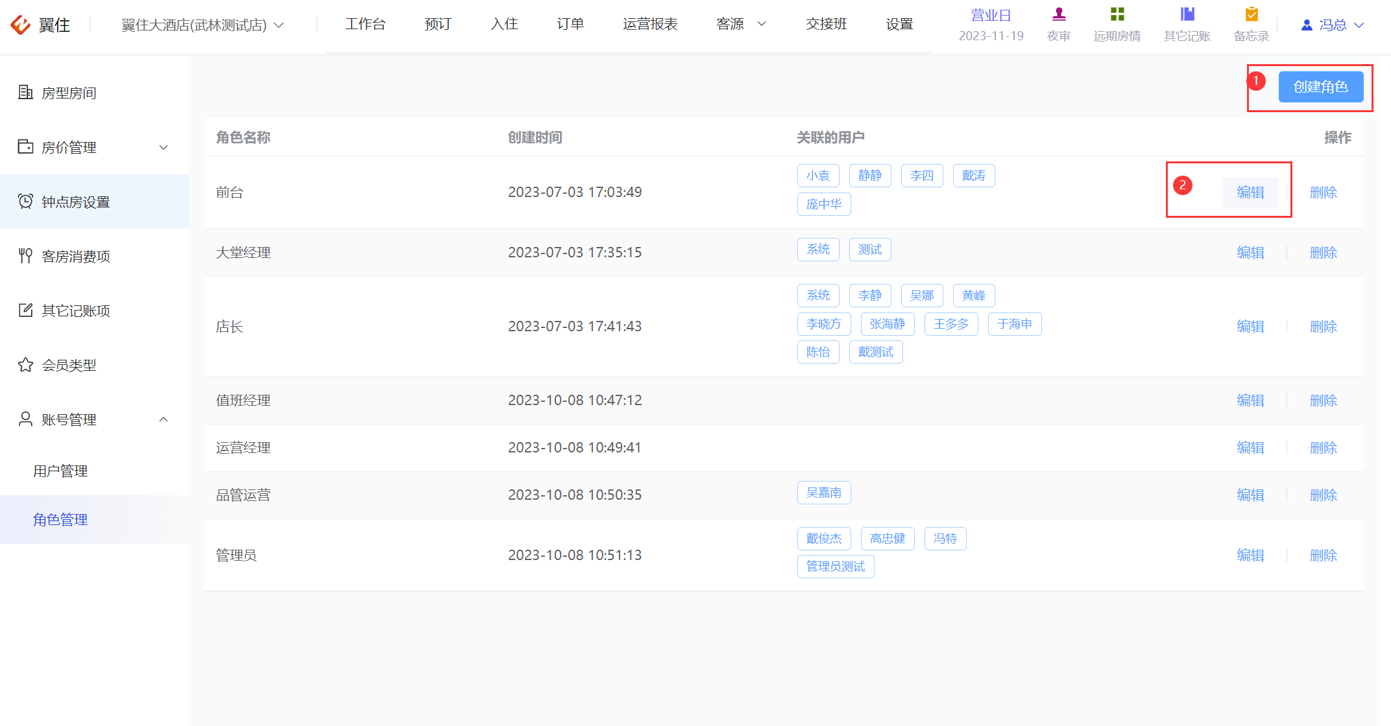Click the 庞中华 user tag
This screenshot has height=726, width=1391.
824,204
